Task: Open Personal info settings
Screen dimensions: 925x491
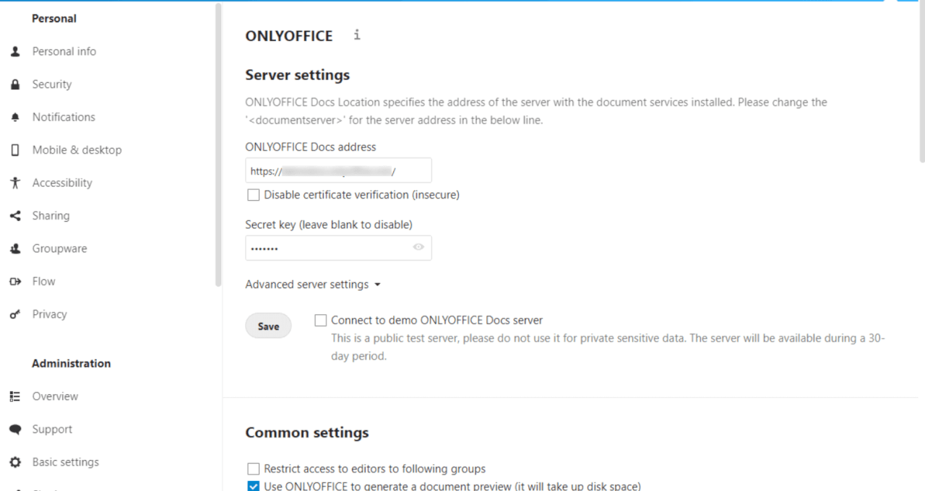Action: point(64,51)
